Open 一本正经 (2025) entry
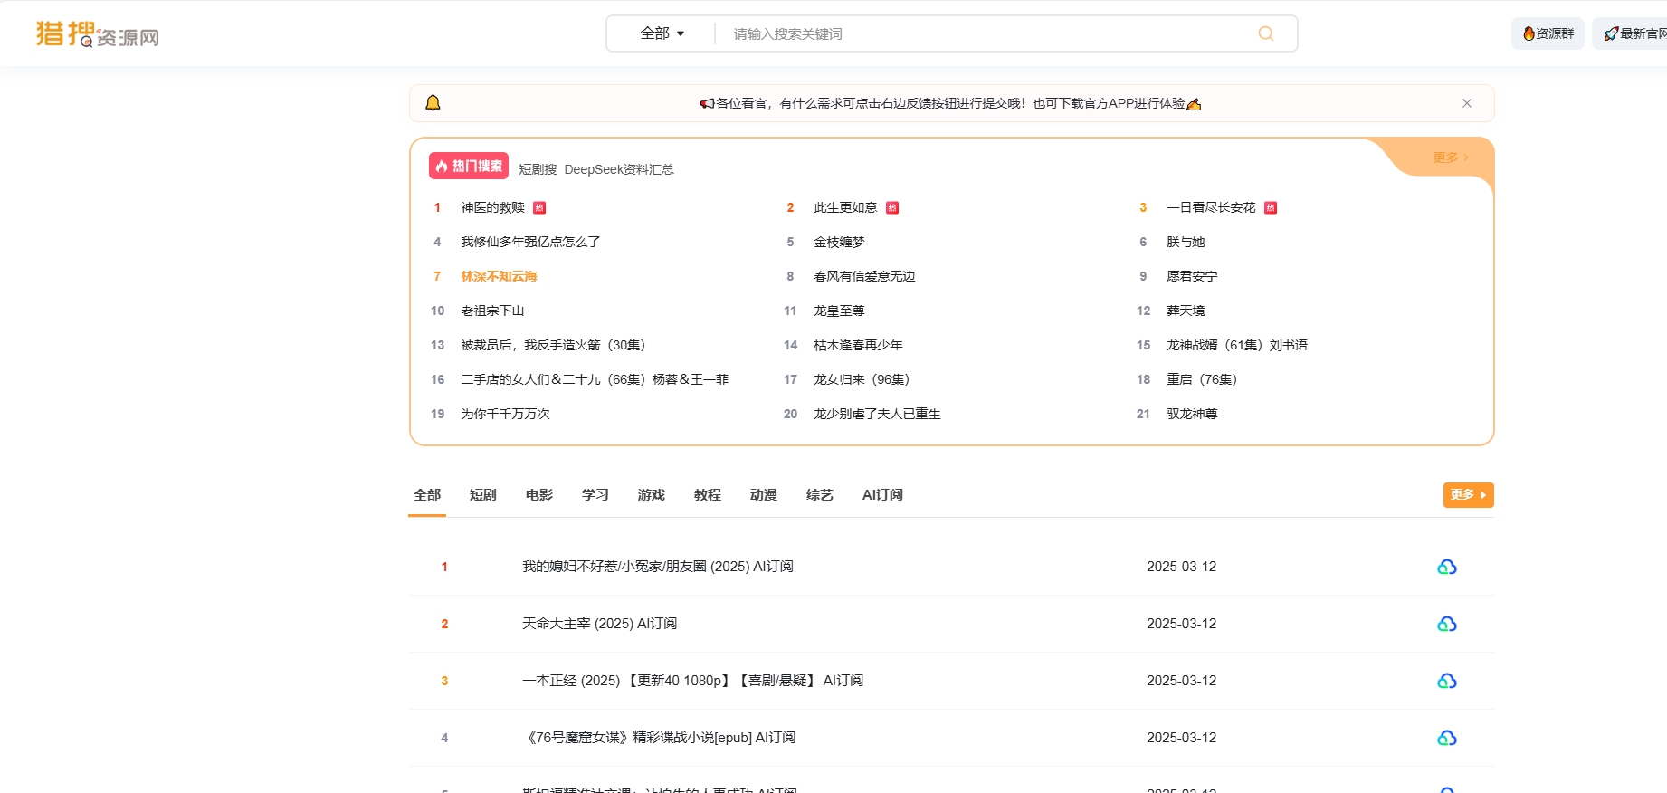Viewport: 1667px width, 793px height. pyautogui.click(x=693, y=681)
